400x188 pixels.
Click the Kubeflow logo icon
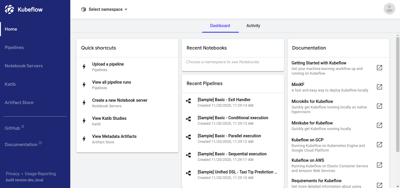pyautogui.click(x=9, y=9)
